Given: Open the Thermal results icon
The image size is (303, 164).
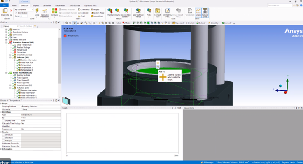Looking at the screenshot, I should click(110, 11).
